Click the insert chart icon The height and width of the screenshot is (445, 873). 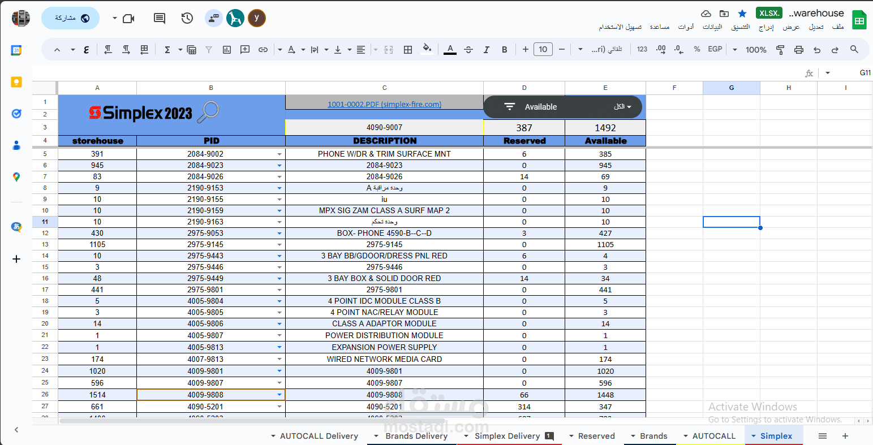point(227,50)
